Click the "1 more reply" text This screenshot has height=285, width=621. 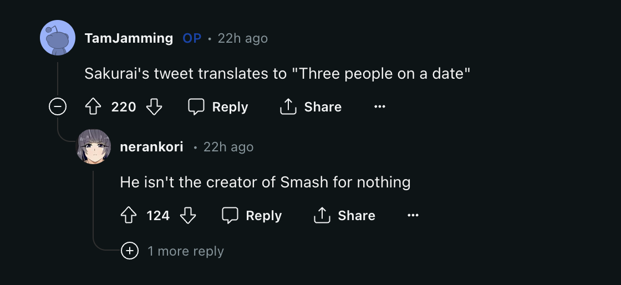click(185, 251)
